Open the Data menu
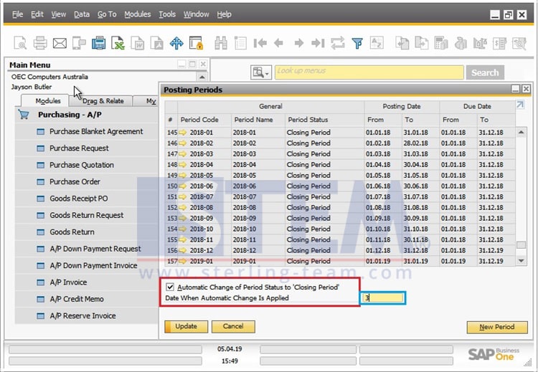 pos(82,14)
